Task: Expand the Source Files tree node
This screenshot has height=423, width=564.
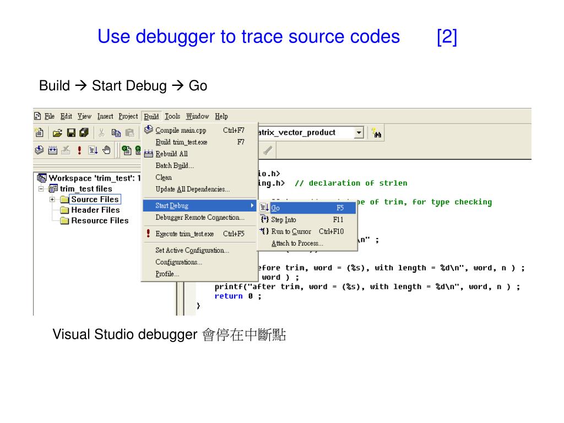Action: 52,199
